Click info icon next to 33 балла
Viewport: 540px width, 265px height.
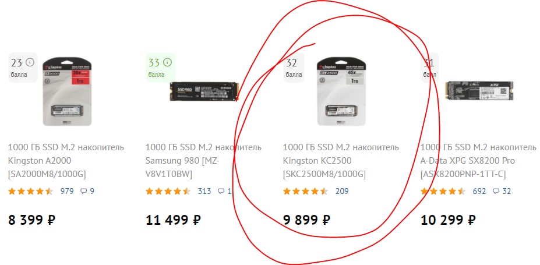[167, 62]
